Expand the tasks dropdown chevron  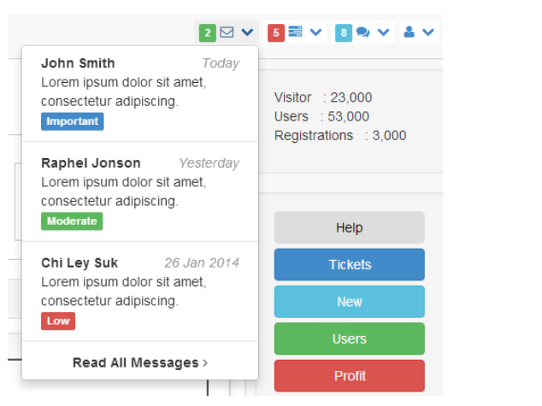tap(316, 32)
